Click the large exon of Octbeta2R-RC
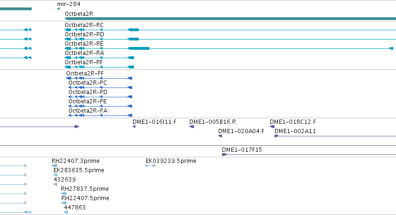This screenshot has height=215, width=396. (134, 30)
